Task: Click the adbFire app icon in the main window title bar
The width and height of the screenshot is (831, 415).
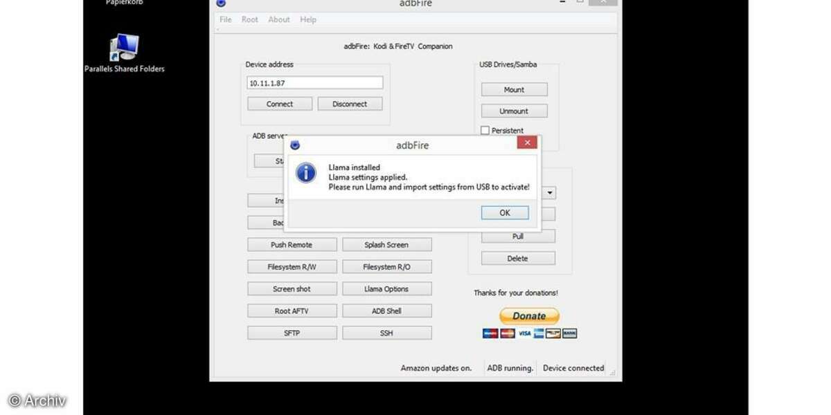Action: [221, 3]
